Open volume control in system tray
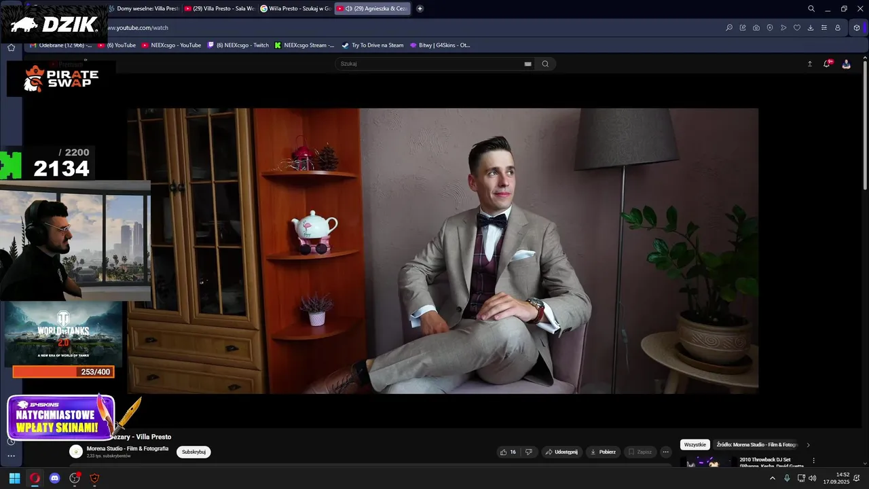 click(813, 478)
